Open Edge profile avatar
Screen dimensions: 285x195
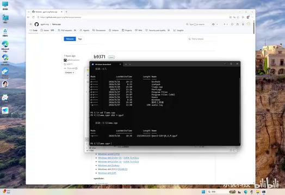point(248,17)
